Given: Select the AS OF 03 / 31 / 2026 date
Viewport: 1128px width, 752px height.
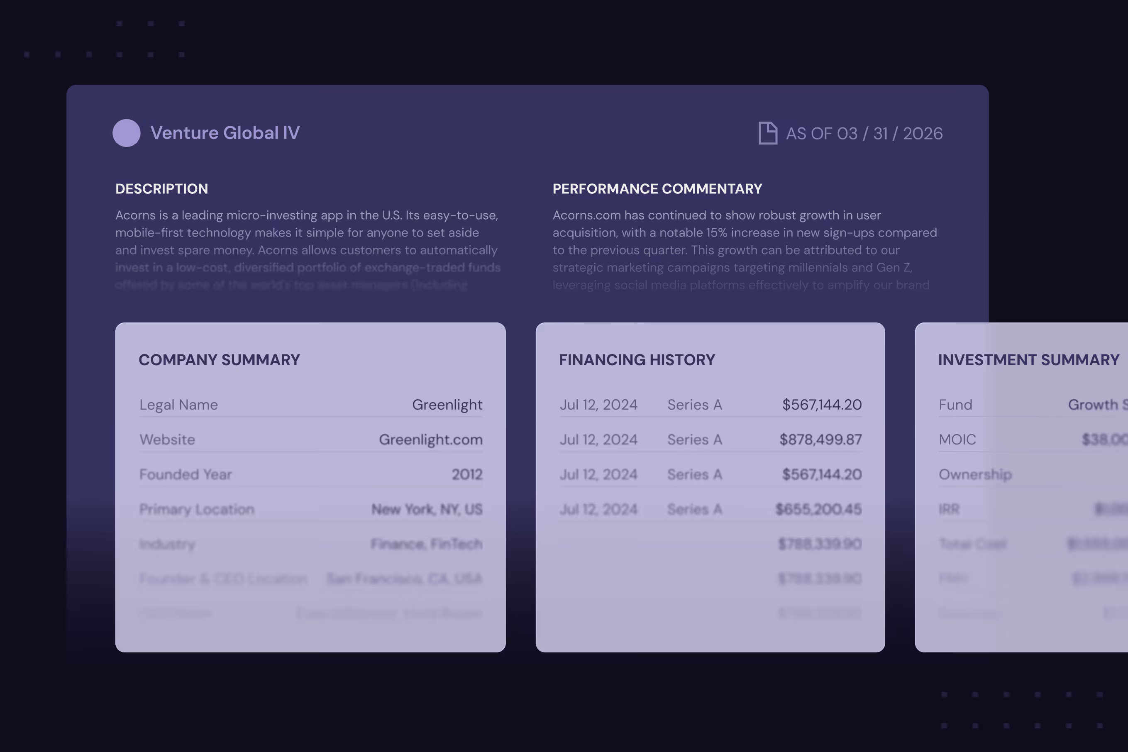Looking at the screenshot, I should [x=864, y=133].
